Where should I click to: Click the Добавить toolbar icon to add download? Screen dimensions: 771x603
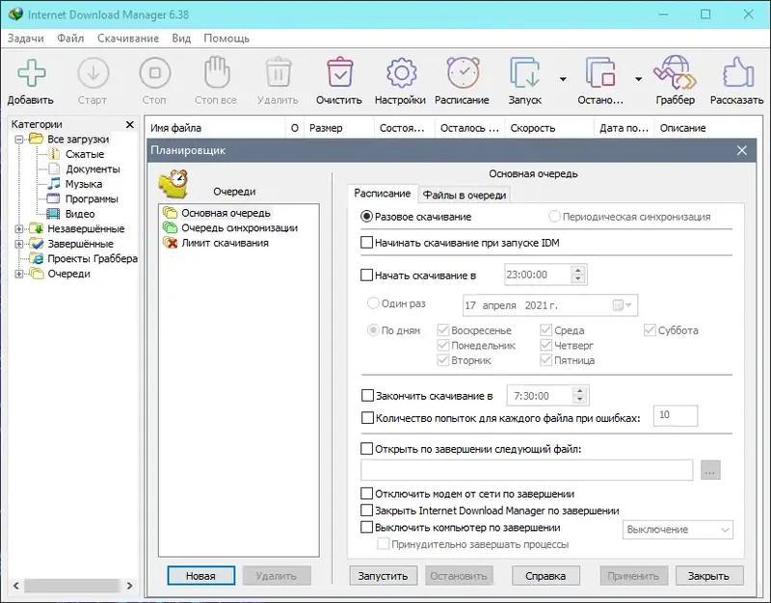click(32, 72)
